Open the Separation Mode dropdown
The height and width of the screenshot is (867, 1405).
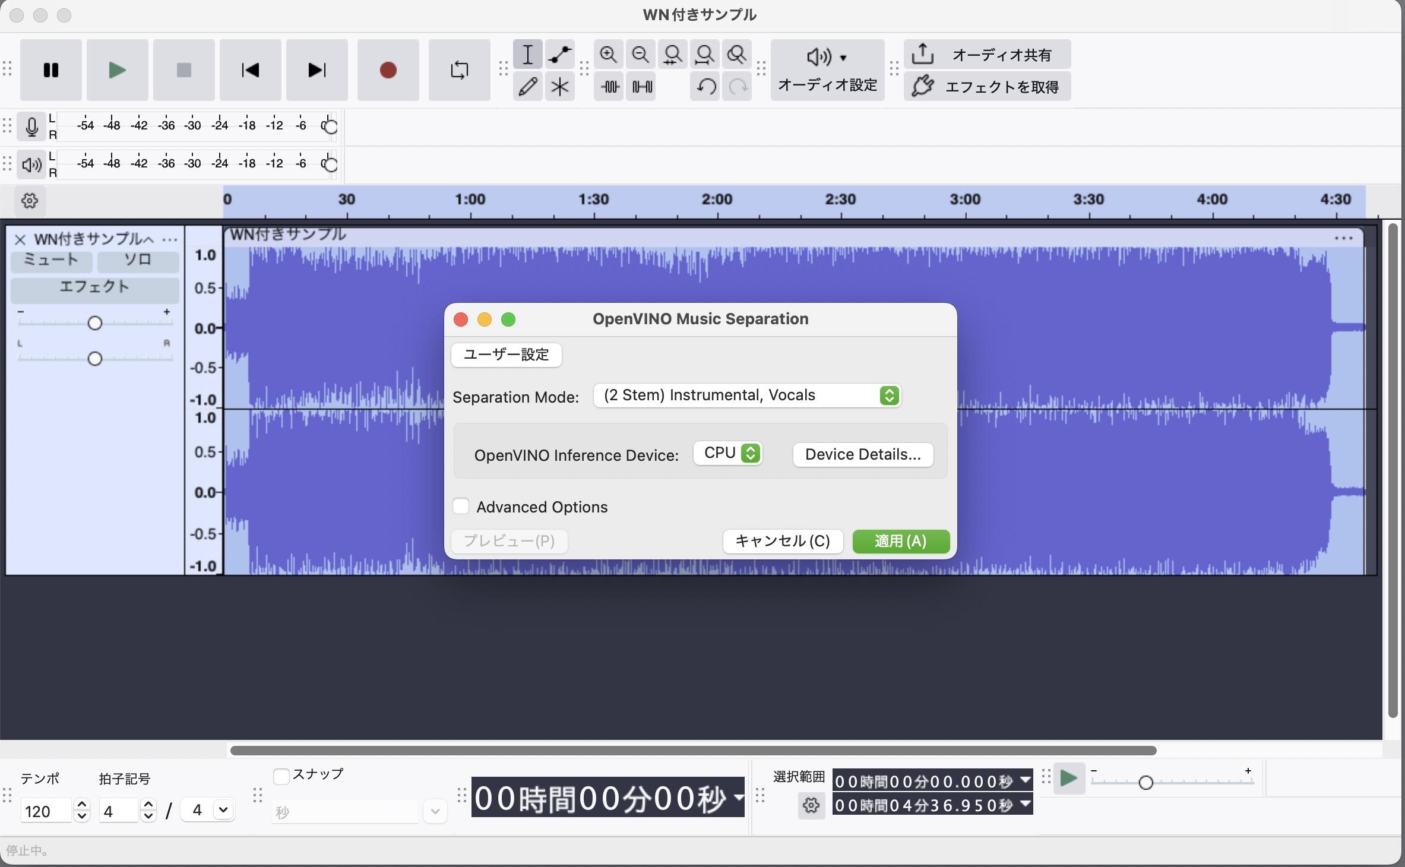pos(747,395)
